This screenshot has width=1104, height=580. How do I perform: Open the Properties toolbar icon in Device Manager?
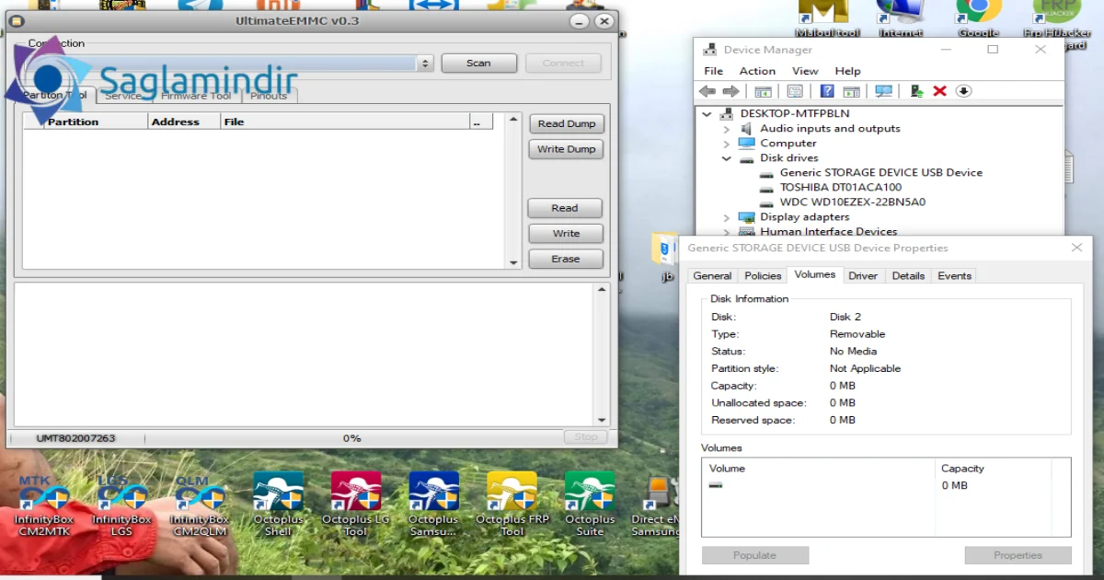pyautogui.click(x=794, y=91)
